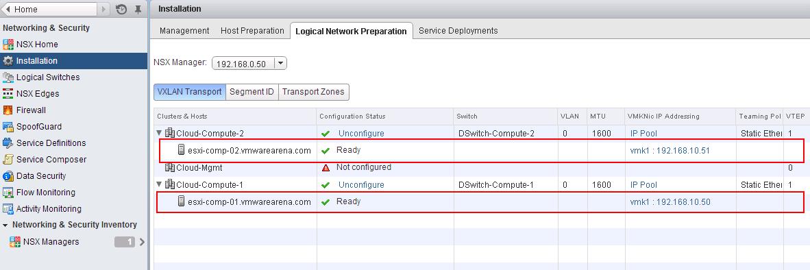This screenshot has height=270, width=810.
Task: Pin the navigator with pushpin icon
Action: (138, 10)
